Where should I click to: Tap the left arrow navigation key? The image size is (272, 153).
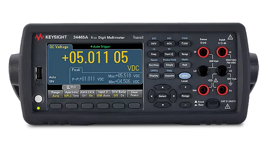(151, 96)
